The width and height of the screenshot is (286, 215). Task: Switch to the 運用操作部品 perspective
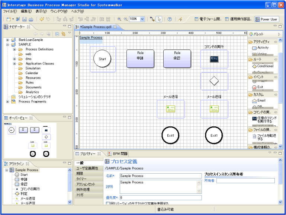click(x=238, y=19)
